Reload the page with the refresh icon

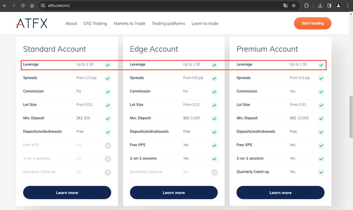23,6
